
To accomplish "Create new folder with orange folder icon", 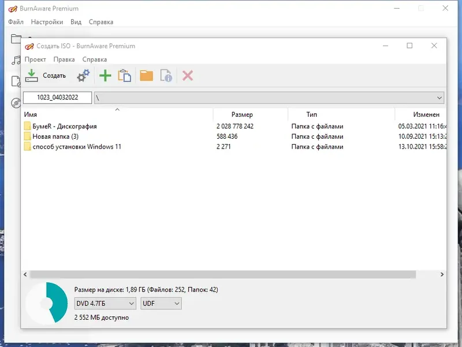I will [x=147, y=76].
